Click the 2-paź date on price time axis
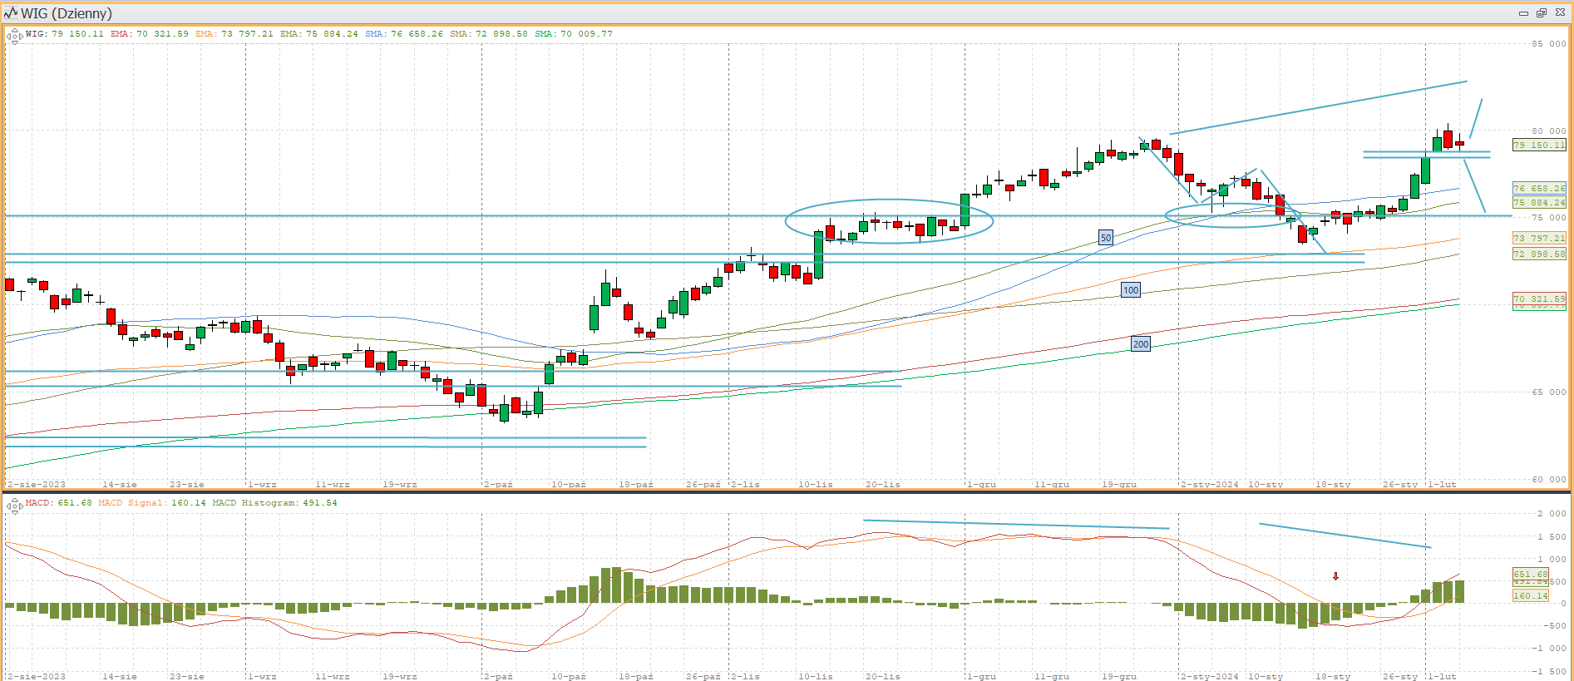 (498, 484)
